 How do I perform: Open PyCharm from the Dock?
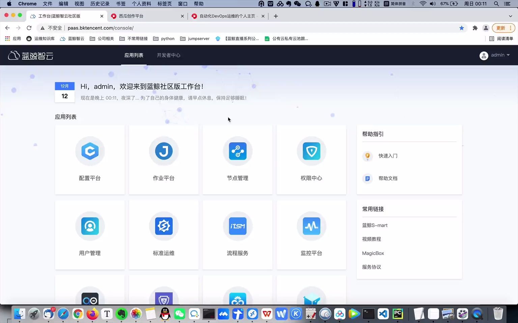click(x=398, y=314)
